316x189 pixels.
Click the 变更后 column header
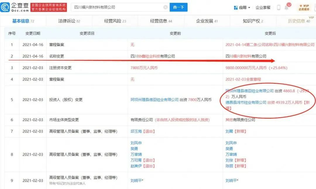coord(270,33)
